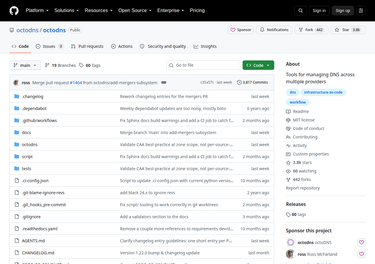
Task: Click the tests folder icon
Action: click(x=17, y=169)
